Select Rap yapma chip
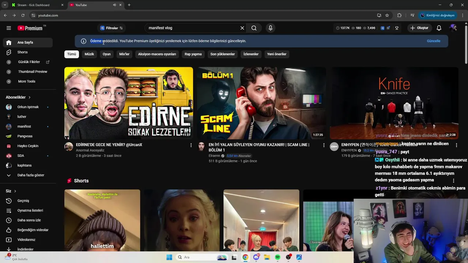The width and height of the screenshot is (468, 263). (x=193, y=54)
